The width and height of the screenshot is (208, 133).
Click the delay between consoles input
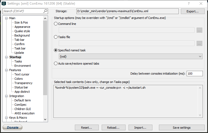point(195,74)
